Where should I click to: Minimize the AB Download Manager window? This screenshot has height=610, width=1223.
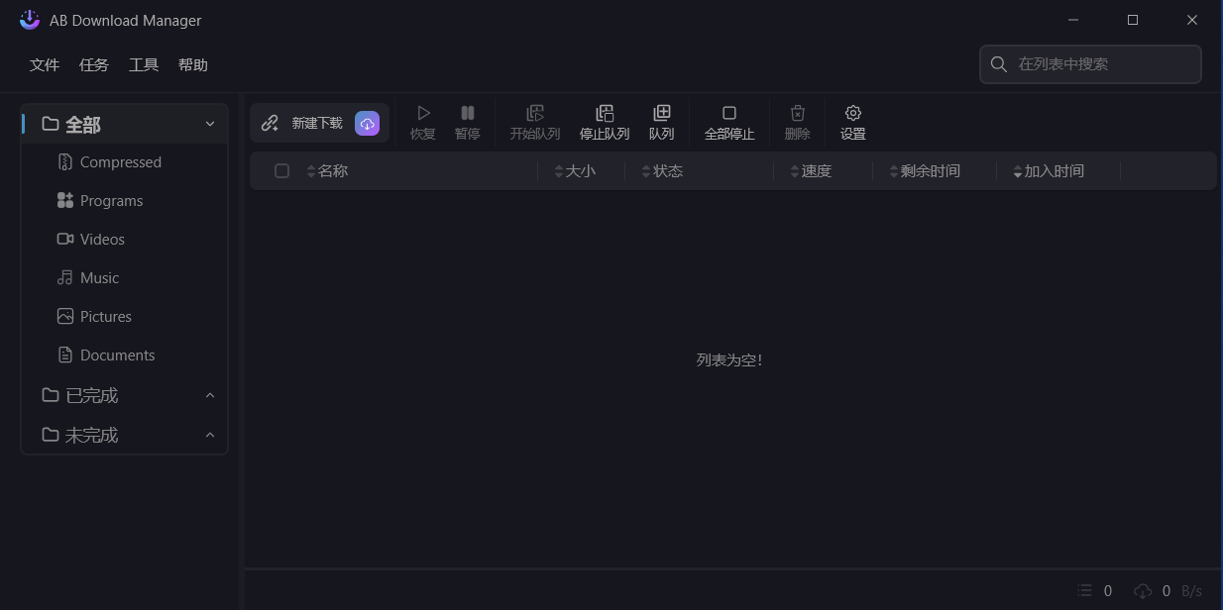1073,20
